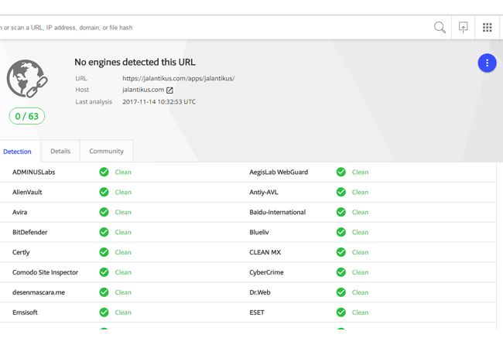
Task: Click the Clean status for Dr.Web
Action: point(361,292)
